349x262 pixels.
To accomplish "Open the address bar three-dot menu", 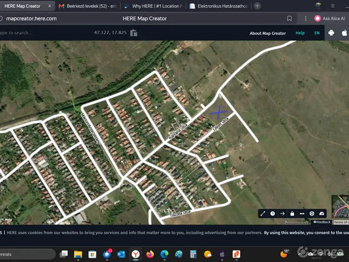I will [305, 19].
